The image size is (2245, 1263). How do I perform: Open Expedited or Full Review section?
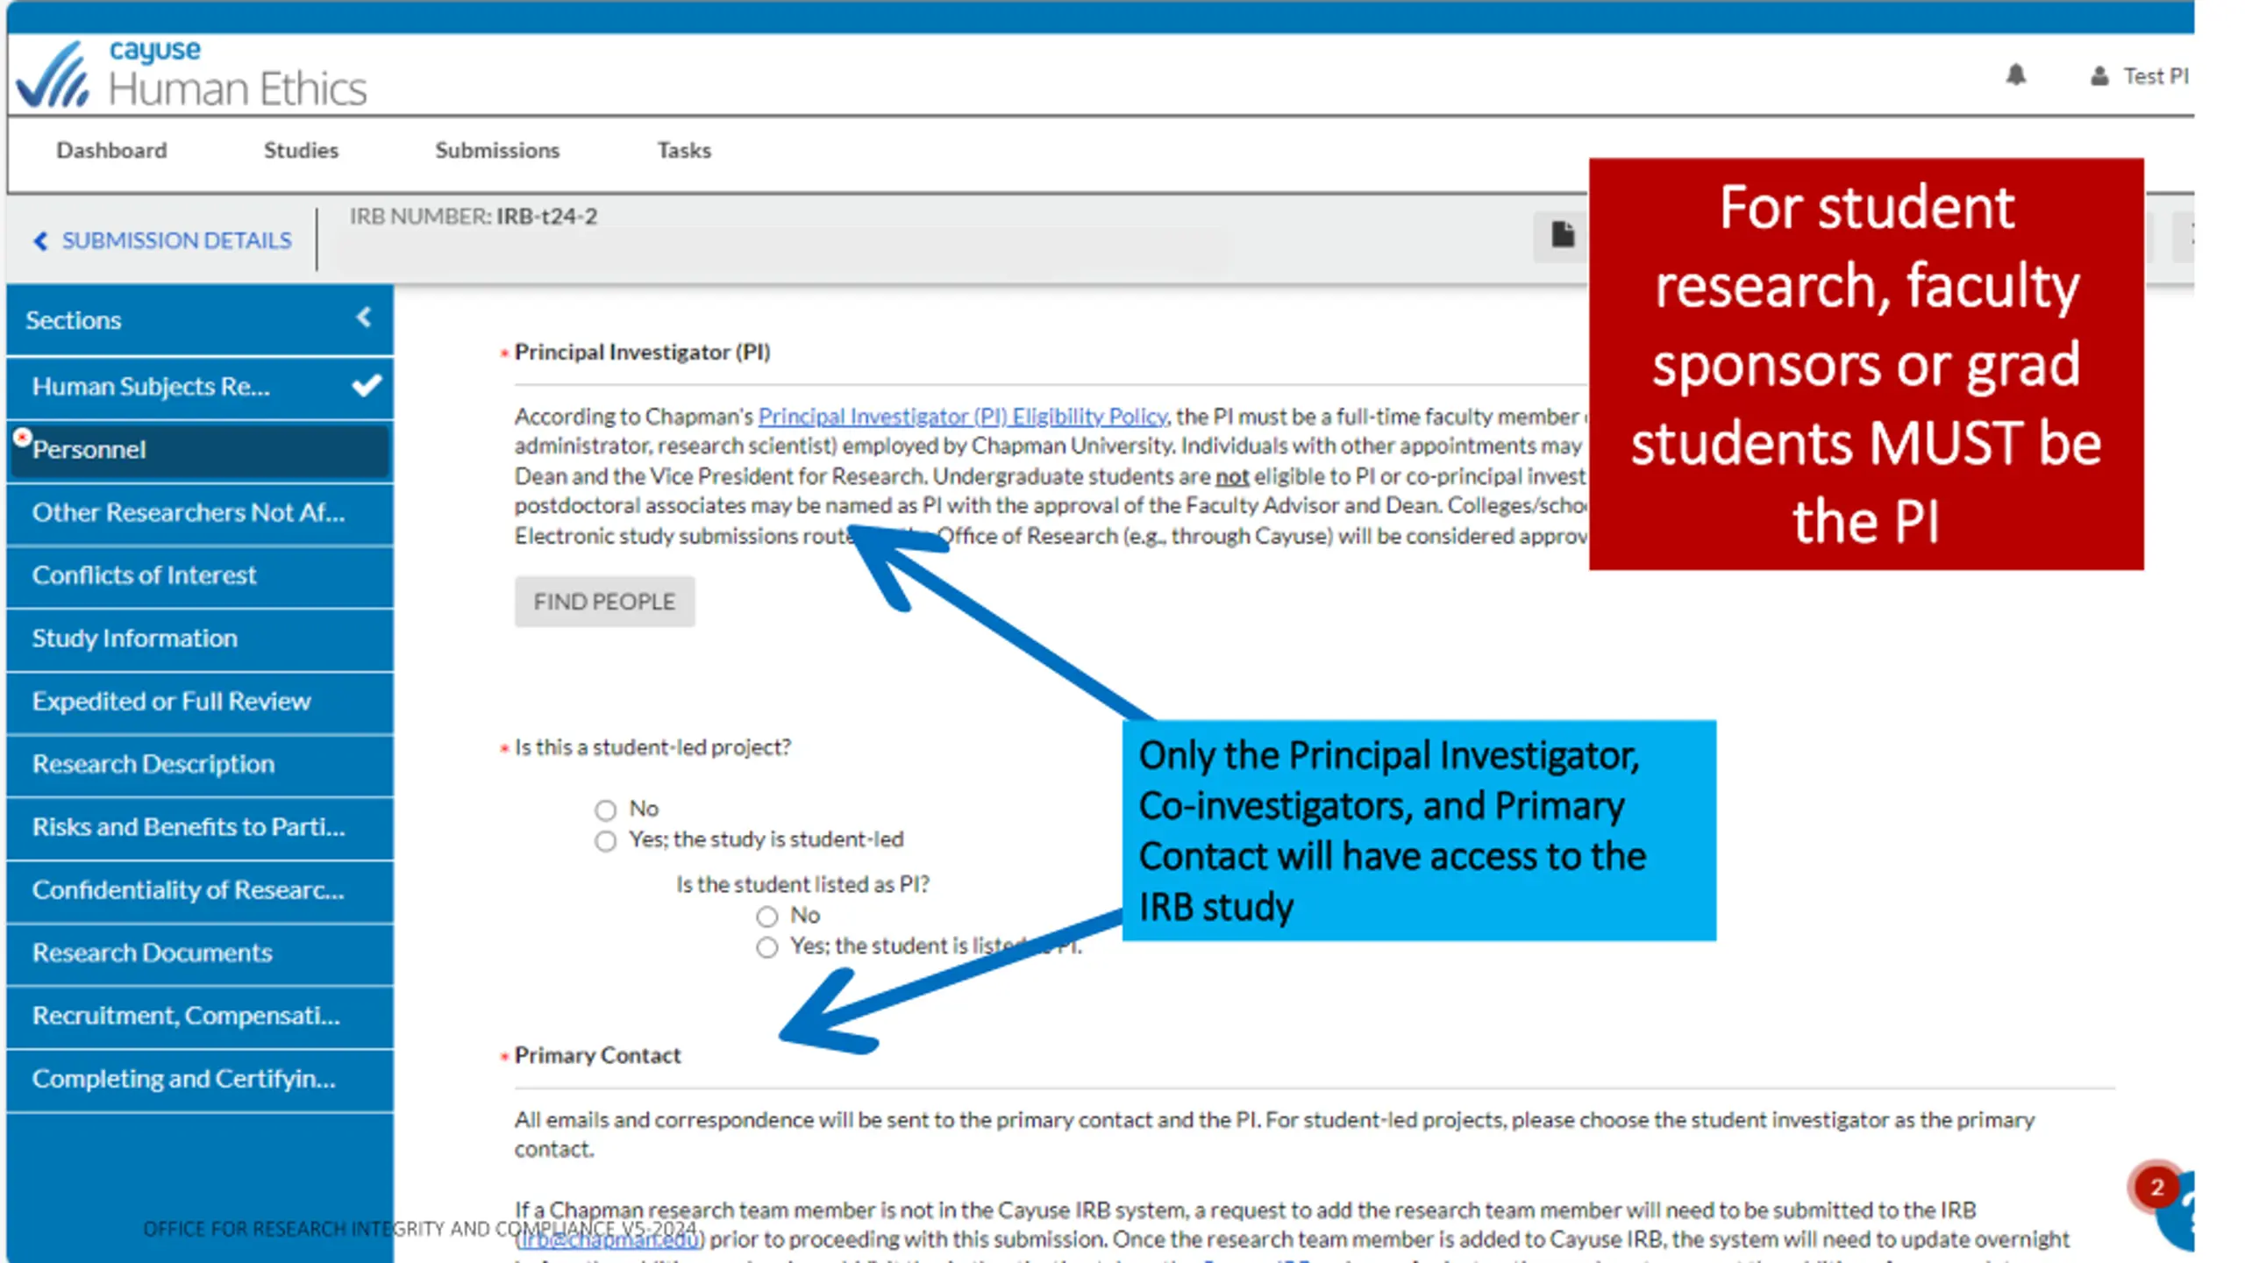click(x=200, y=702)
